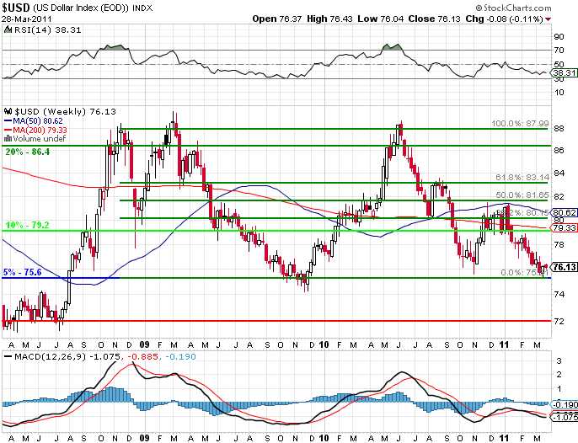Select the 10% - 79.2 level label
Image resolution: width=578 pixels, height=443 pixels.
pos(26,226)
